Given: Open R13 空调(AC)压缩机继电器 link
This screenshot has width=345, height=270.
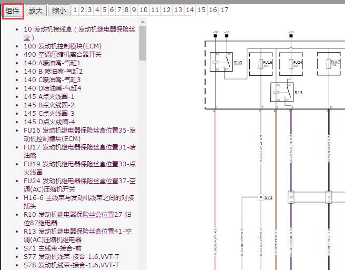Looking at the screenshot, I should pos(77,236).
